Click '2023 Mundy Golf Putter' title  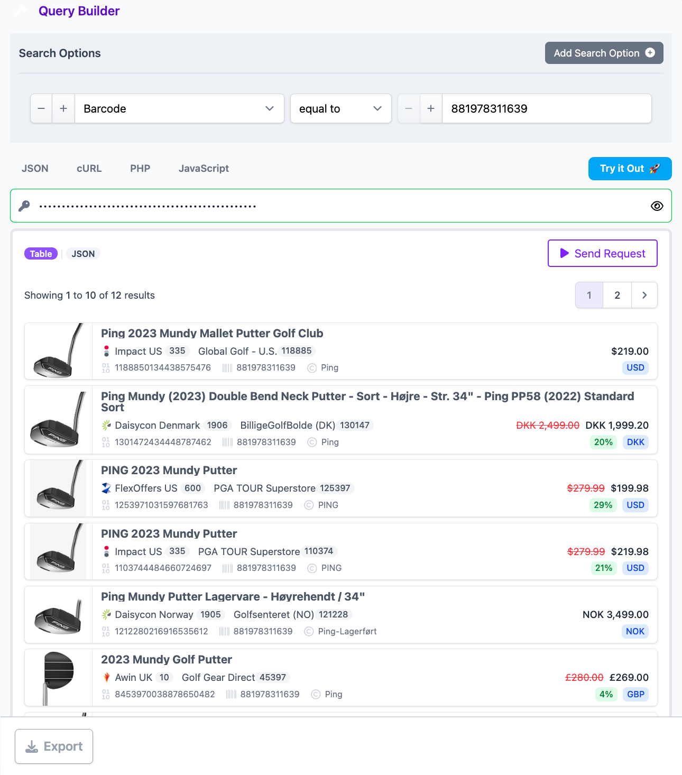click(167, 659)
